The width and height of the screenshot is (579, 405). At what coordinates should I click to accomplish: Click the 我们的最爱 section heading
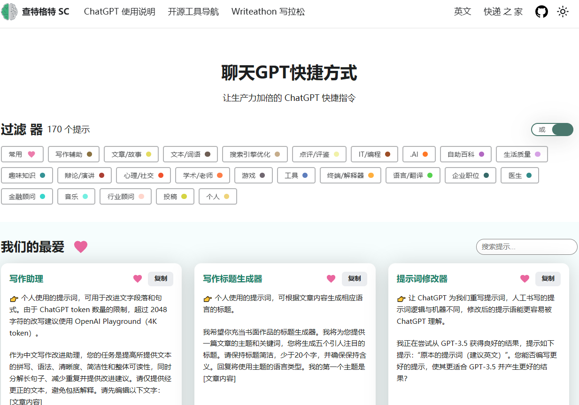[32, 247]
